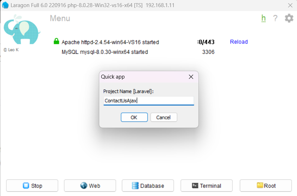This screenshot has width=297, height=196.
Task: Cancel the Quick app dialog
Action: [x=164, y=117]
